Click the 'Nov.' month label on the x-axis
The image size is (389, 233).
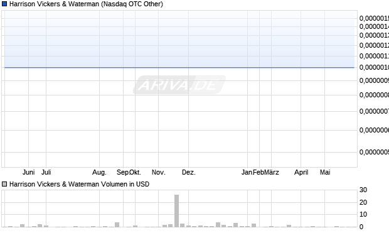[159, 172]
